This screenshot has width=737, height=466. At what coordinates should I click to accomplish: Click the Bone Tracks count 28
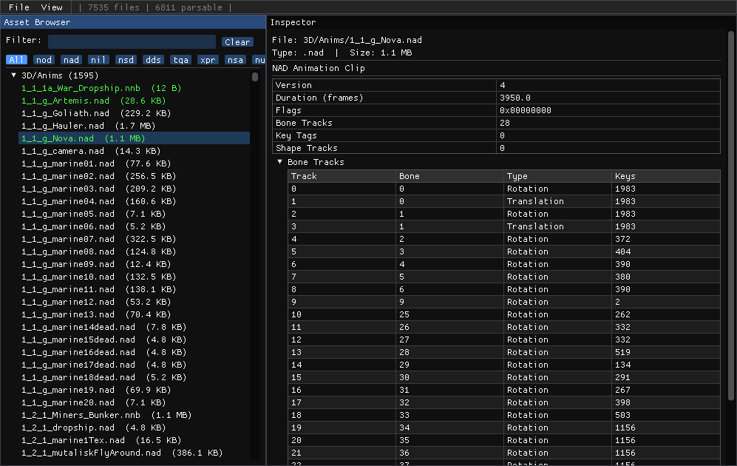coord(504,124)
